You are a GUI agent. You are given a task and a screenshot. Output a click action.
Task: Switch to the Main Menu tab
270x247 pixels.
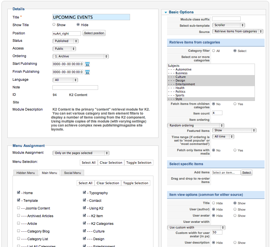coord(49,173)
